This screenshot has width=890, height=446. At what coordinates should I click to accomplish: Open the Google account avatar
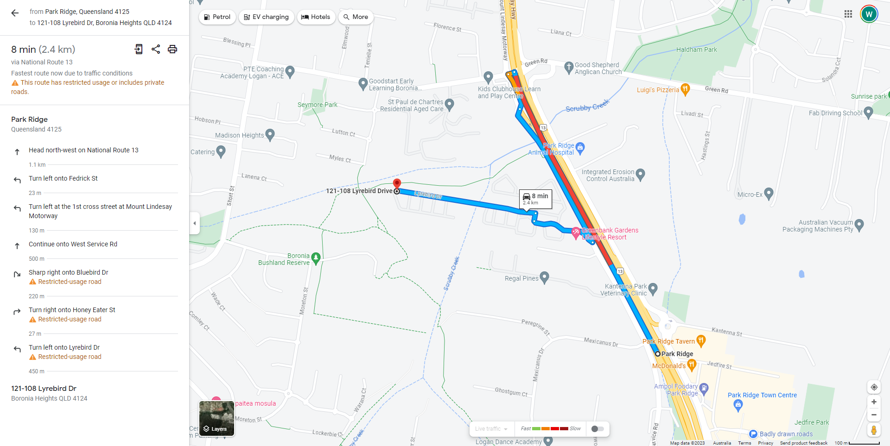tap(869, 14)
